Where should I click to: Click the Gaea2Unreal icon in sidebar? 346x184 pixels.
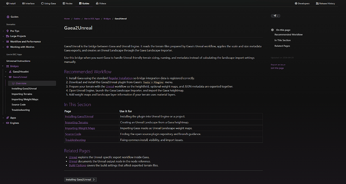pos(10,77)
